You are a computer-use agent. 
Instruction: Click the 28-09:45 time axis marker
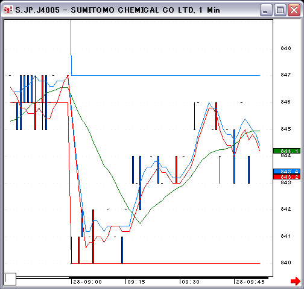point(250,282)
